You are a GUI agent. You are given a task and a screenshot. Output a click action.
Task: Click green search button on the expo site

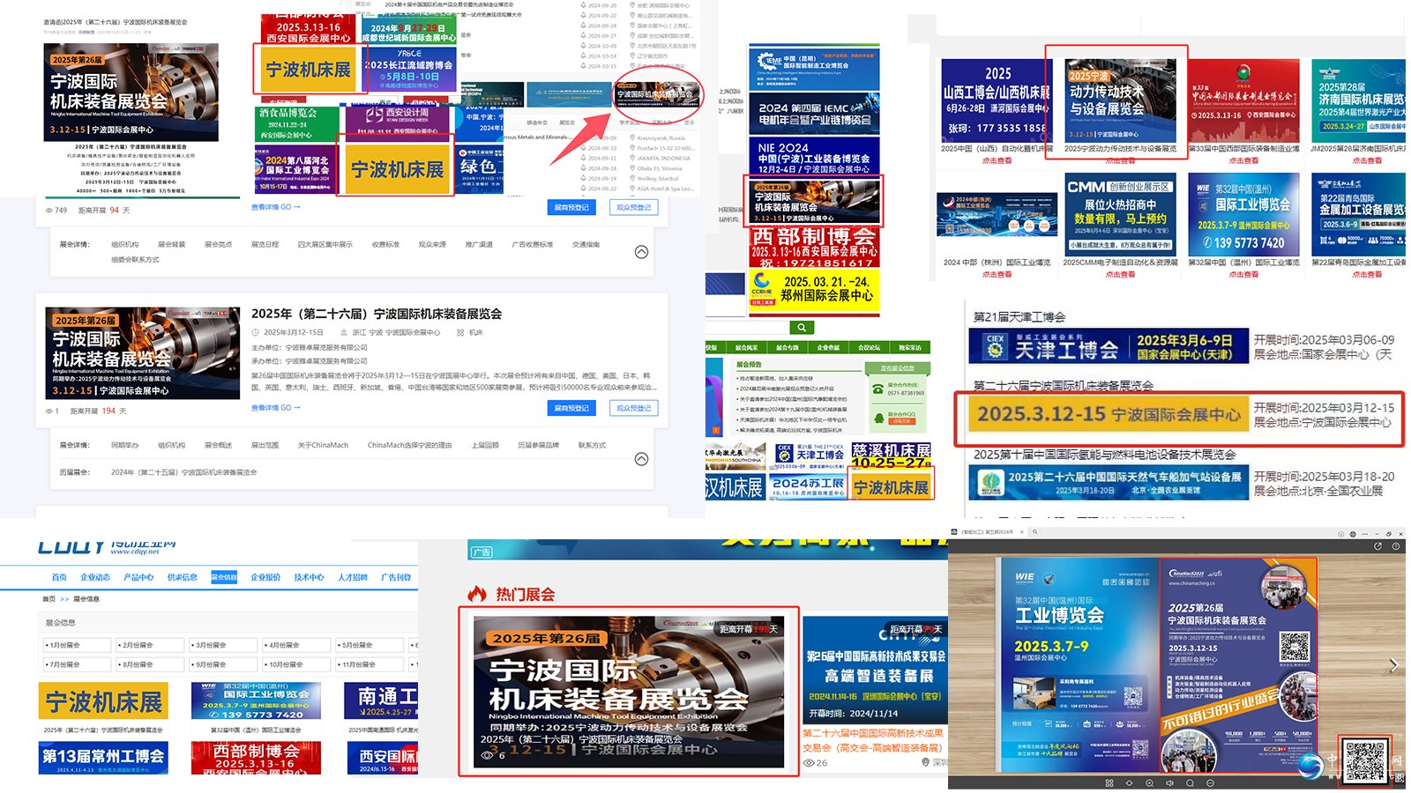802,328
